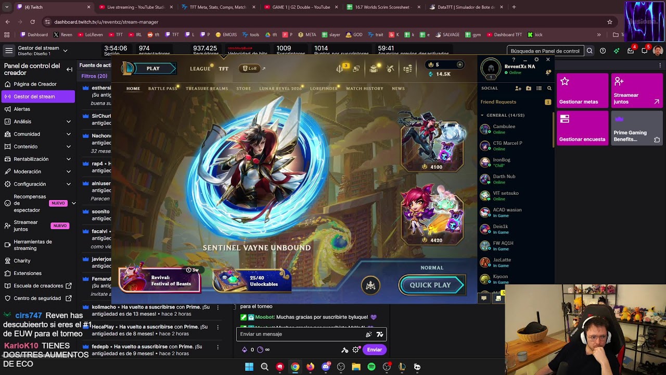Viewport: 666px width, 375px height.
Task: Click the Gestionar encuesta quick action
Action: pyautogui.click(x=582, y=128)
